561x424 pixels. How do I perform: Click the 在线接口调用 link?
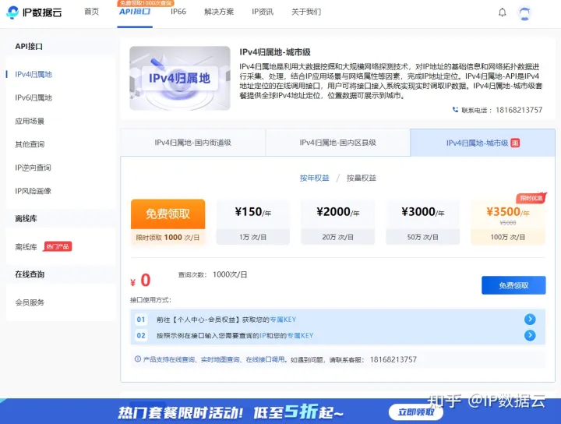[266, 359]
